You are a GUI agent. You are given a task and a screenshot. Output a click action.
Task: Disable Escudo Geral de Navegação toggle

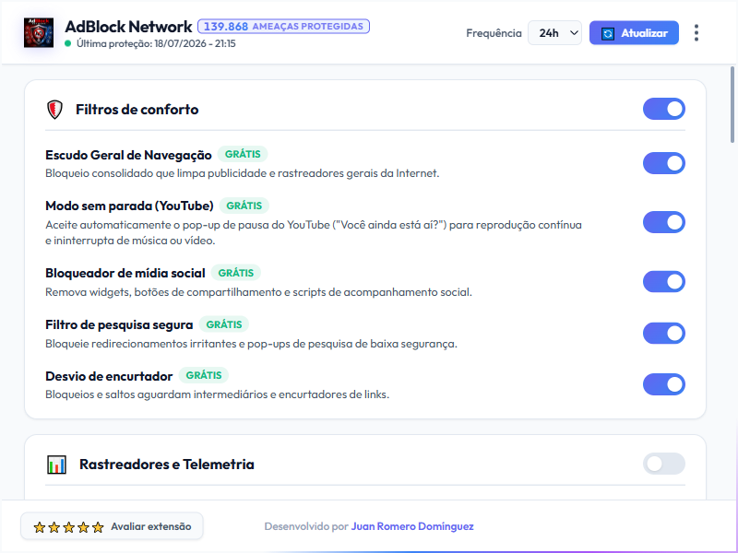point(663,163)
